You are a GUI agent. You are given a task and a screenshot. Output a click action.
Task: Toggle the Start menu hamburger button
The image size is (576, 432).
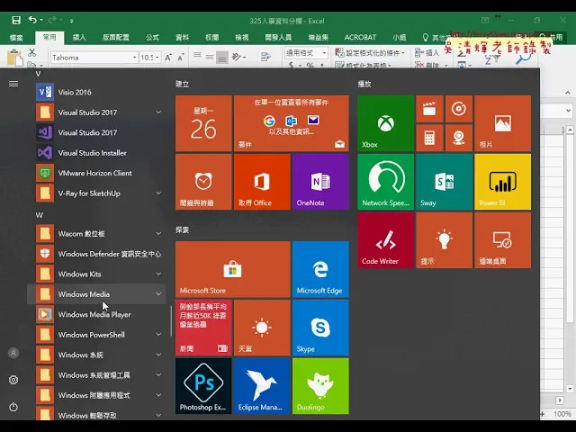(13, 84)
